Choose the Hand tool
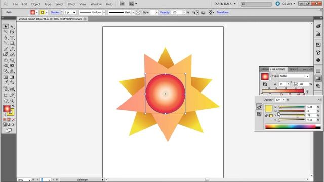Viewport: 324px width, 182px height. coord(6,101)
